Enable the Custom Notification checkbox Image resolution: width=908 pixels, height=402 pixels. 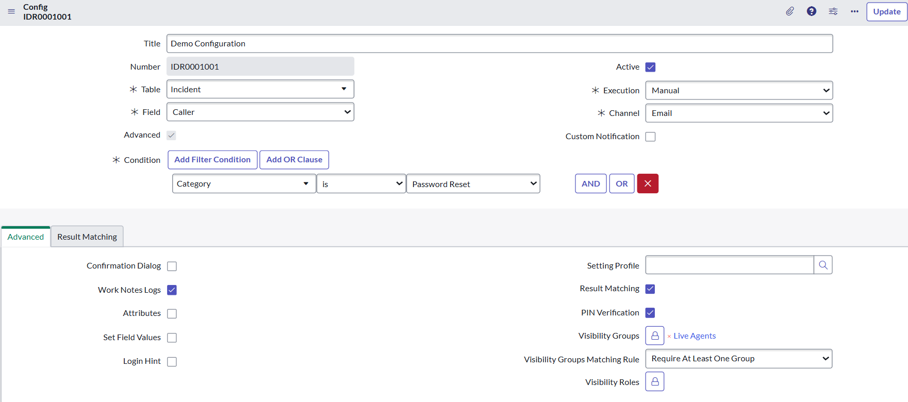pos(651,137)
